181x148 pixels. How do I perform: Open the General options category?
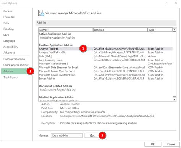click(x=8, y=11)
